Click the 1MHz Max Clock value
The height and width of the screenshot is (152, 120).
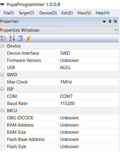click(66, 82)
